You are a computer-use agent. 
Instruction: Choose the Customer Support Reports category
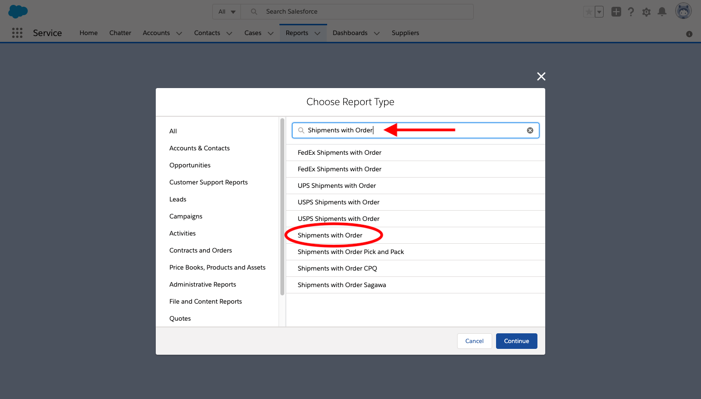208,182
